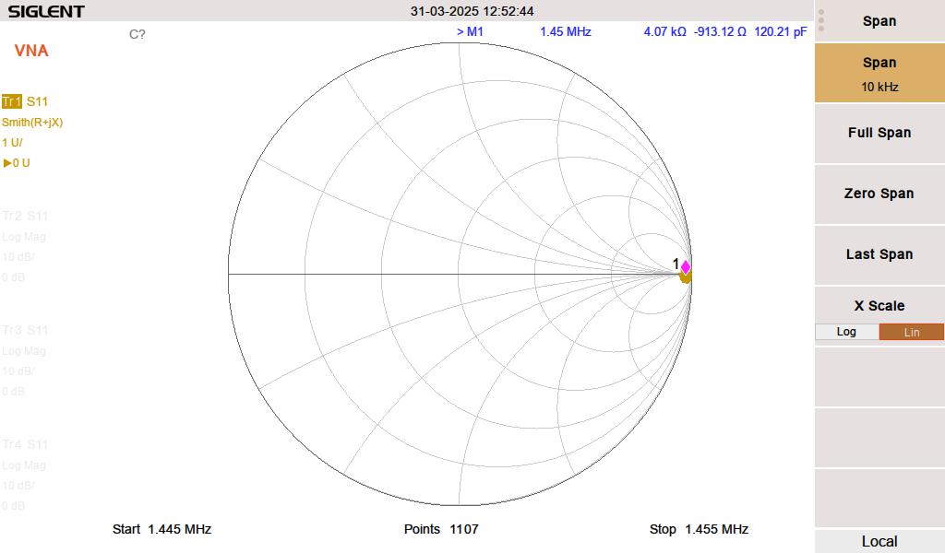This screenshot has height=553, width=945.
Task: Open the 1 U/ scale setting
Action: (12, 143)
